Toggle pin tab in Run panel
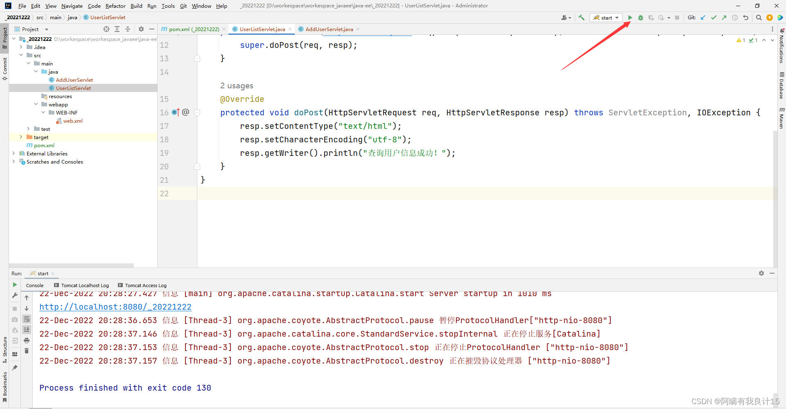786x409 pixels. 15,367
